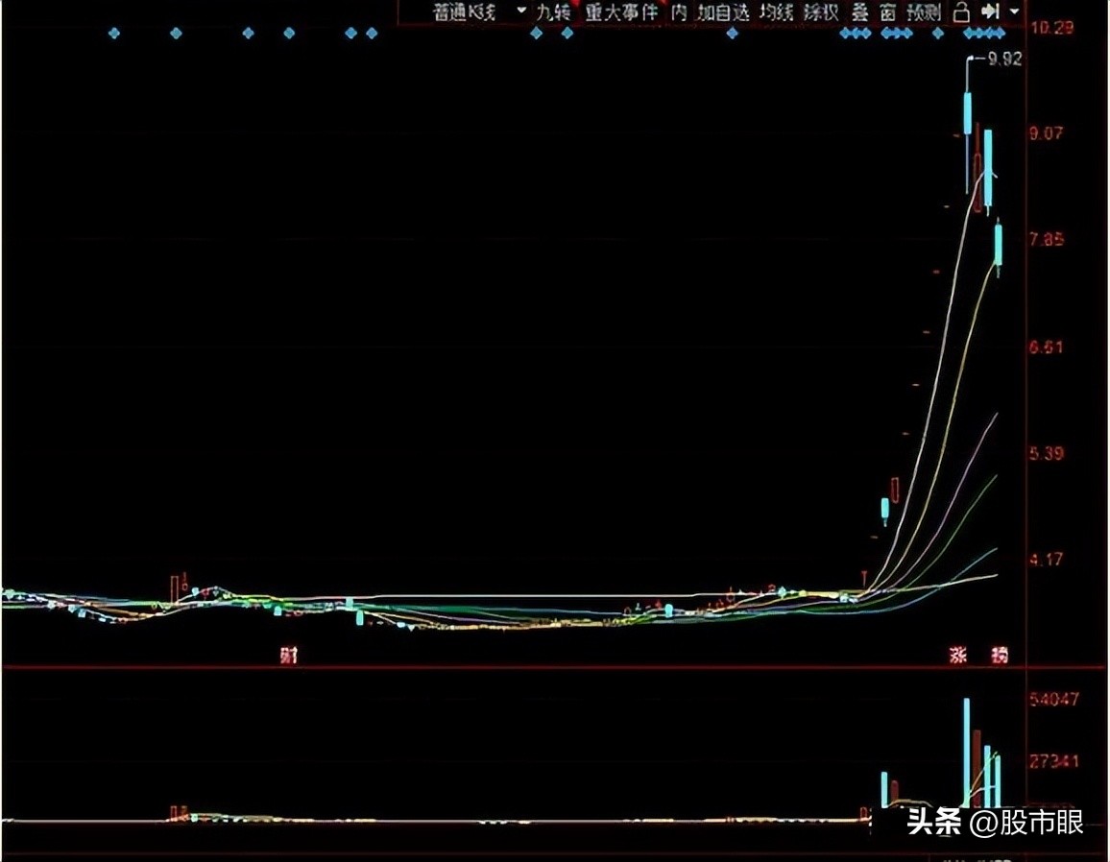
Task: Click the 财 event label below the chart
Action: [287, 654]
